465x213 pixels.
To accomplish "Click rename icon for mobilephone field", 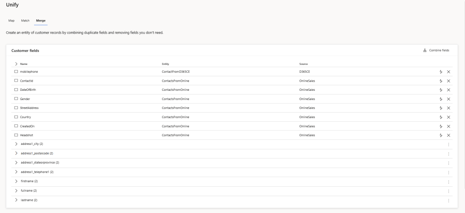I will tap(440, 72).
